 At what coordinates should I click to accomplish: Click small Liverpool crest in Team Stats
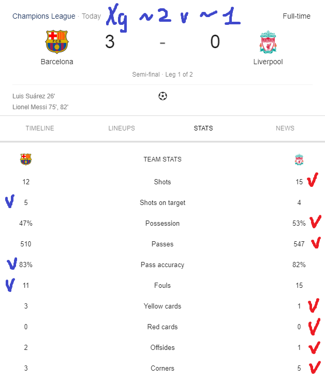click(299, 159)
